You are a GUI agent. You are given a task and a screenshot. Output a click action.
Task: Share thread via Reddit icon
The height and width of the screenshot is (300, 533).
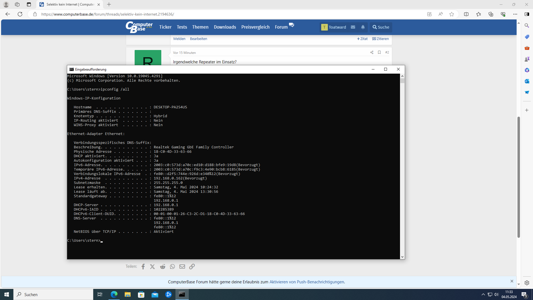pos(163,267)
